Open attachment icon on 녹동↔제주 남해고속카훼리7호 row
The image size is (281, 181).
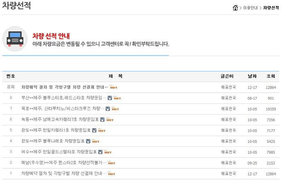(x=102, y=119)
